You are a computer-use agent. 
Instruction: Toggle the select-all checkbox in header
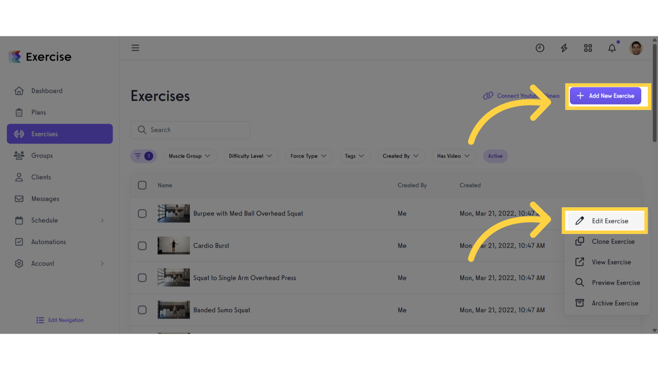tap(142, 185)
